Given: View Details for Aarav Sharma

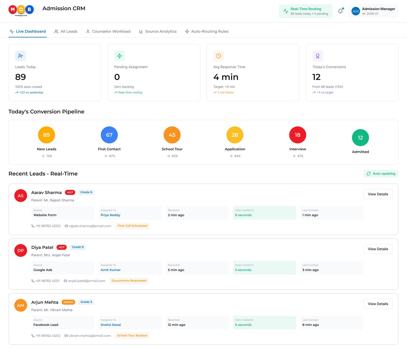Looking at the screenshot, I should [378, 194].
